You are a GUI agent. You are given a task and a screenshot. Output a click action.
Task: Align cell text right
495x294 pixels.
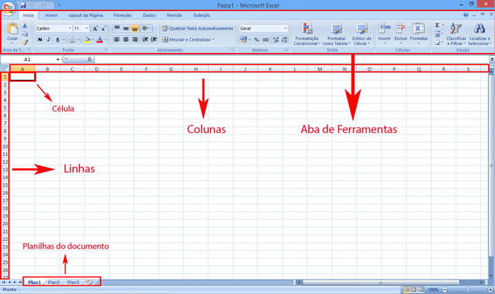coord(134,40)
